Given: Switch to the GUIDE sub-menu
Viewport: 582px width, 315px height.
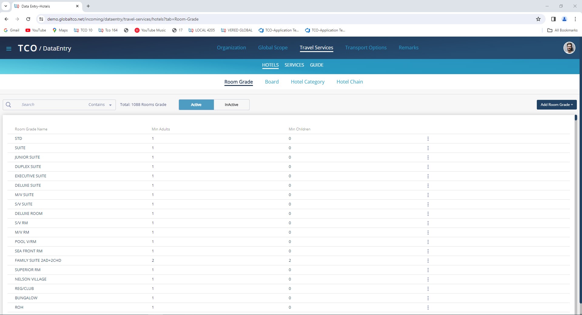Looking at the screenshot, I should pos(317,65).
